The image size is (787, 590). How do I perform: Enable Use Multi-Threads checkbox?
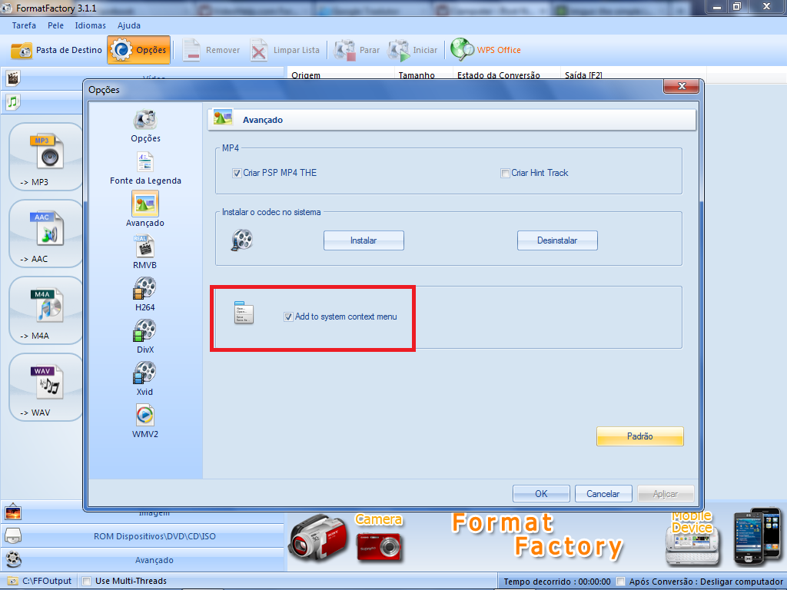coord(86,581)
